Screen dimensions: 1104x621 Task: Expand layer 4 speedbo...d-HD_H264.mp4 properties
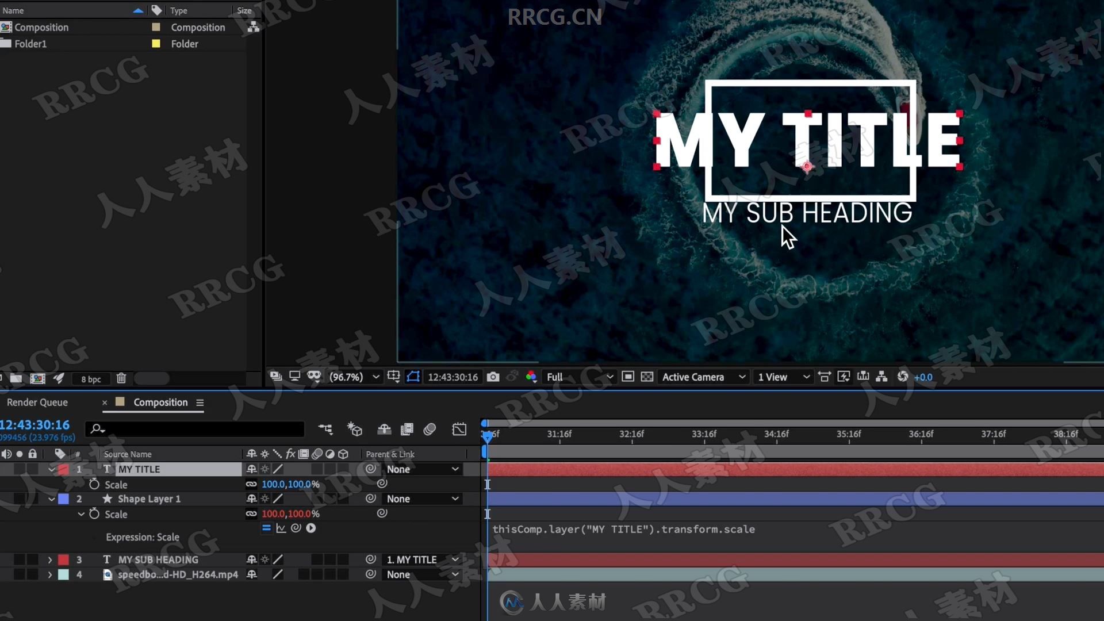49,574
